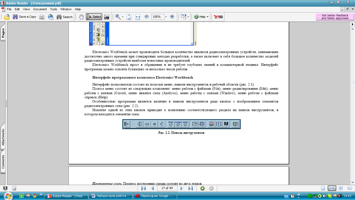Go to the first page

pos(143,188)
